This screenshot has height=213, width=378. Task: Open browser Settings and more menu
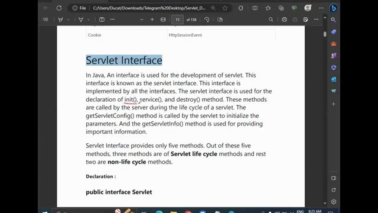[321, 8]
